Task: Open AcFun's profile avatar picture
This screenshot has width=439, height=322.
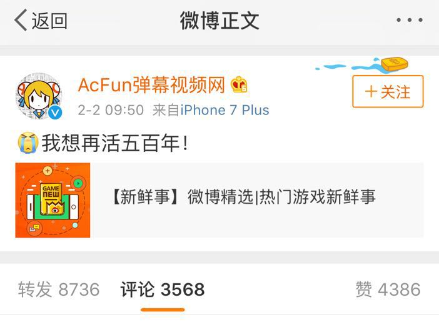Action: point(38,96)
